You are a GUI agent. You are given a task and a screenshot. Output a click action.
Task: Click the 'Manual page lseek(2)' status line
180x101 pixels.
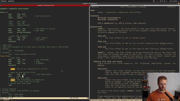click(116, 100)
